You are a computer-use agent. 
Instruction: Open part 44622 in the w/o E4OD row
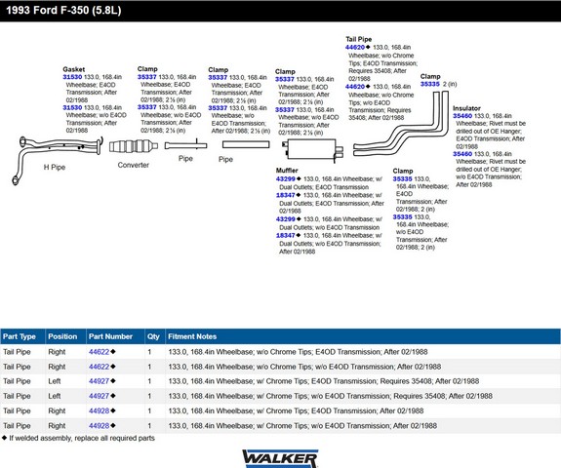(100, 367)
